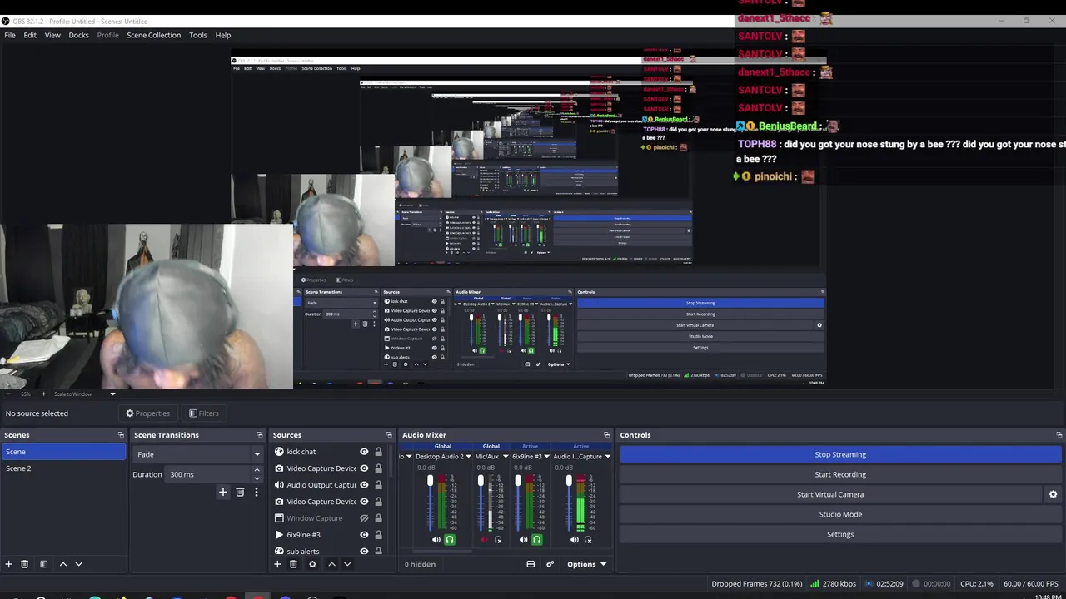
Task: Open scene filters icon in Scenes toolbar
Action: (x=44, y=564)
